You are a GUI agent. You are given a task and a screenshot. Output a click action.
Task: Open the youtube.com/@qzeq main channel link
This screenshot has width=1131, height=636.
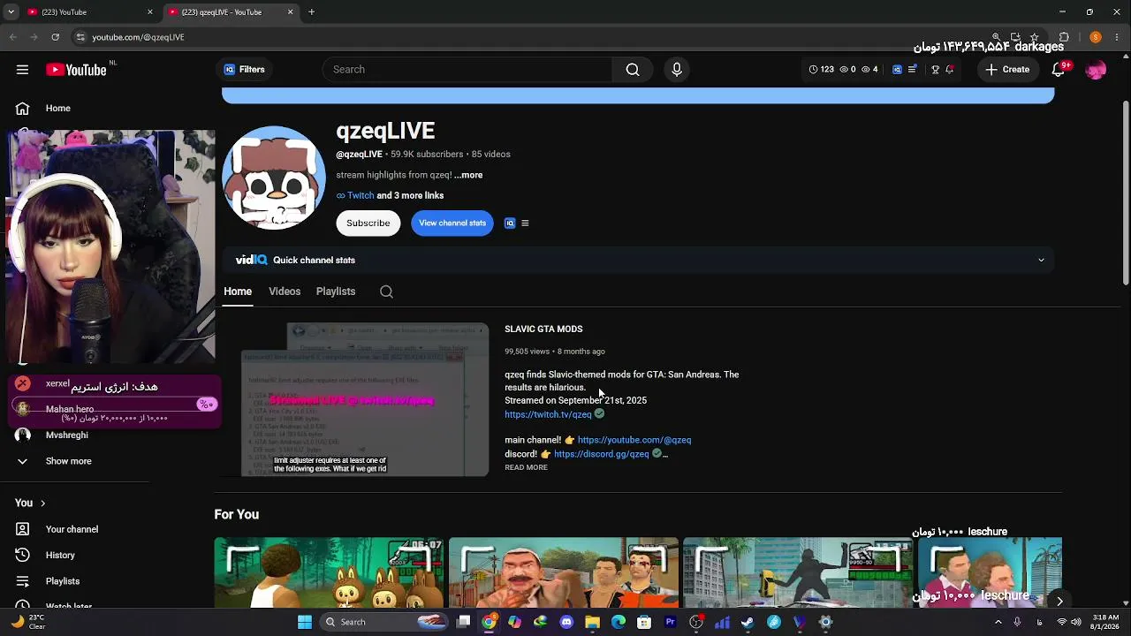tap(634, 440)
